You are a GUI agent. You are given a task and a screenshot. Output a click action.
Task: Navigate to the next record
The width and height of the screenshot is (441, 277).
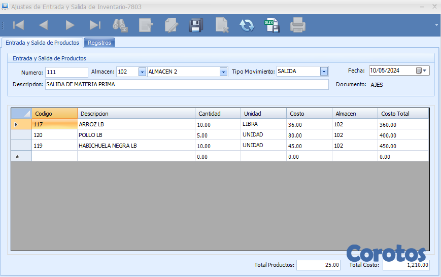[70, 25]
